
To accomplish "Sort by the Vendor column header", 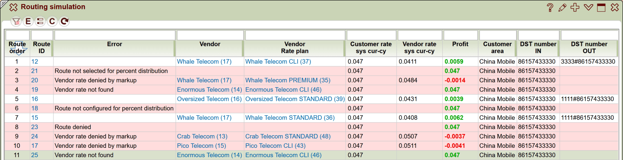I will click(x=210, y=44).
